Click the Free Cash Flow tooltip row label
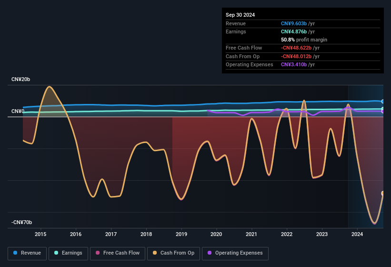The height and width of the screenshot is (267, 391). click(x=244, y=48)
